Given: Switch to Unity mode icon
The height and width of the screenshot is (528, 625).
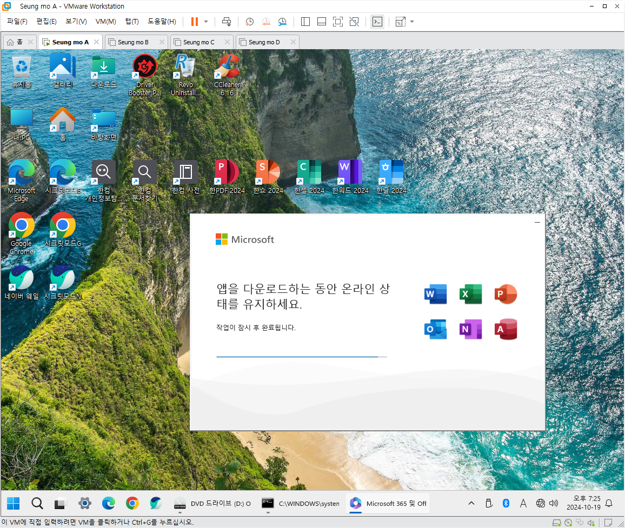Looking at the screenshot, I should point(354,22).
